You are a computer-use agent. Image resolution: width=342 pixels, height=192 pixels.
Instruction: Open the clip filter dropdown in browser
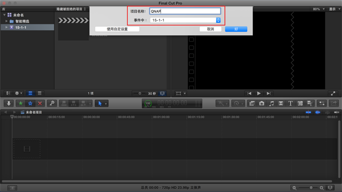[x=71, y=9]
